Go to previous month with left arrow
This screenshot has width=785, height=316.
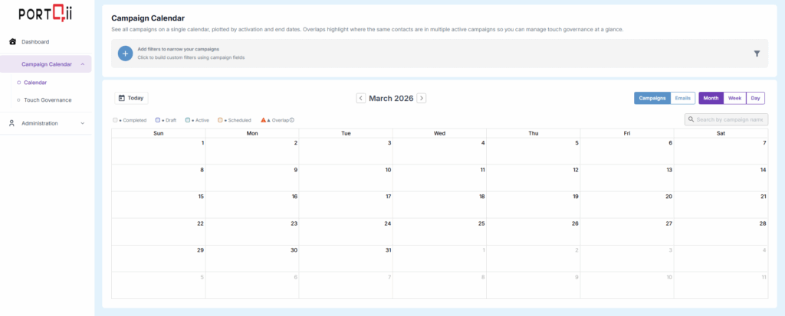tap(361, 98)
